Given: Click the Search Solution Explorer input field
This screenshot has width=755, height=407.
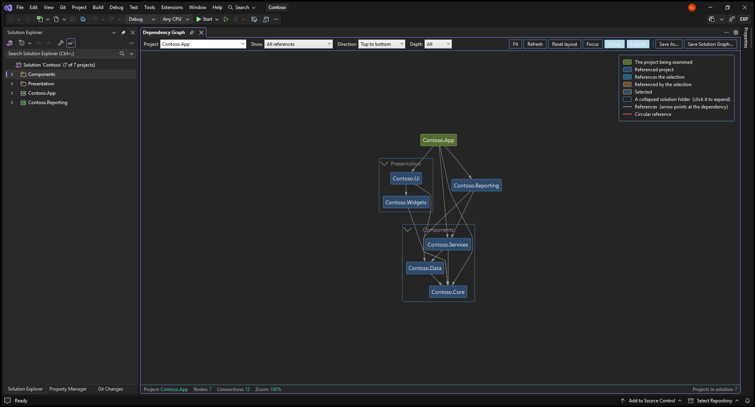Looking at the screenshot, I should click(62, 54).
